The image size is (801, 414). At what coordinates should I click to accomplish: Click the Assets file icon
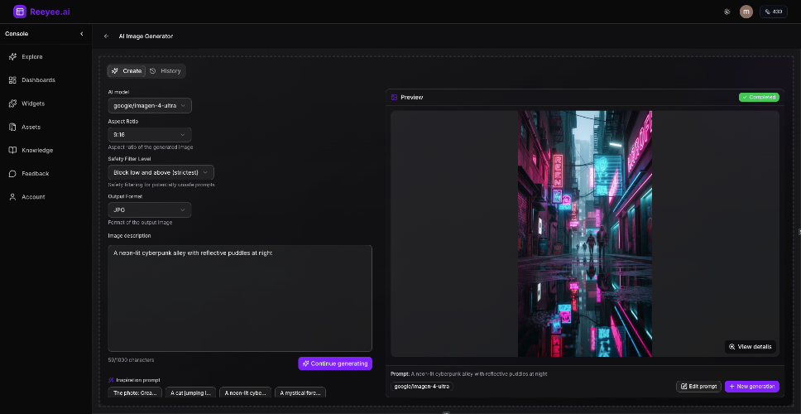click(x=12, y=127)
